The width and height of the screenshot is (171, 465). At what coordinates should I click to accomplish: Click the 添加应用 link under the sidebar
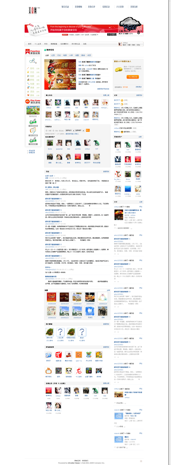(x=31, y=150)
